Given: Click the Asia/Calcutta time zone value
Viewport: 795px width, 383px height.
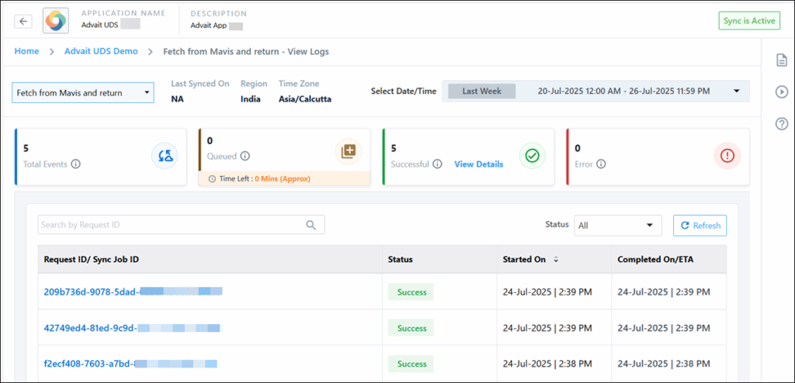Looking at the screenshot, I should click(305, 99).
